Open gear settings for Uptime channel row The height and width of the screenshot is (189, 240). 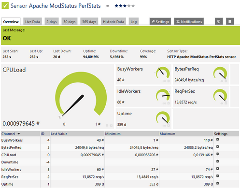(217, 183)
